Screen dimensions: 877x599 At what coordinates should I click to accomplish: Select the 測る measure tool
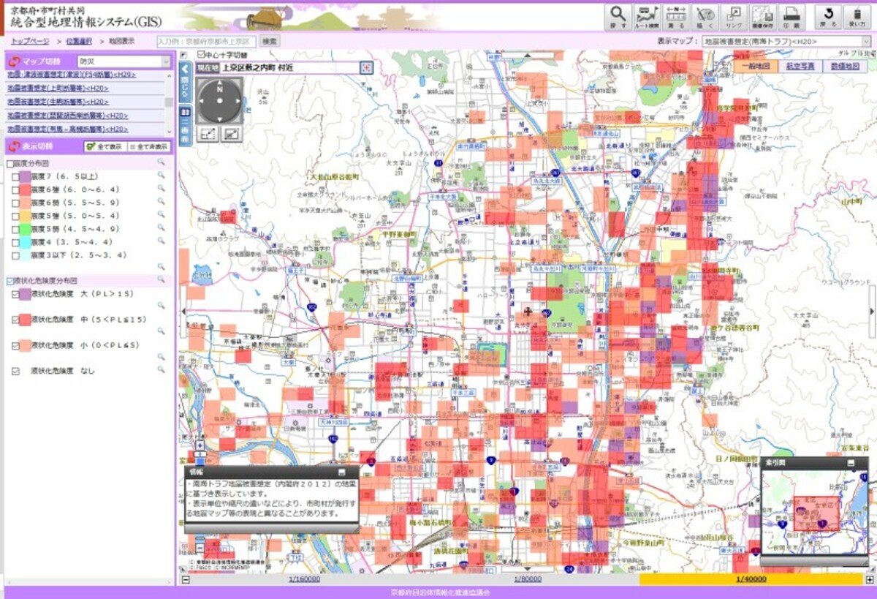[675, 15]
